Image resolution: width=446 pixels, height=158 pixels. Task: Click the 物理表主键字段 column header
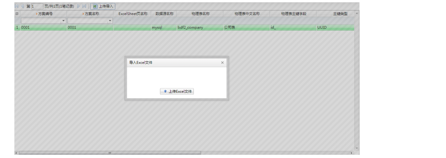tap(293, 14)
